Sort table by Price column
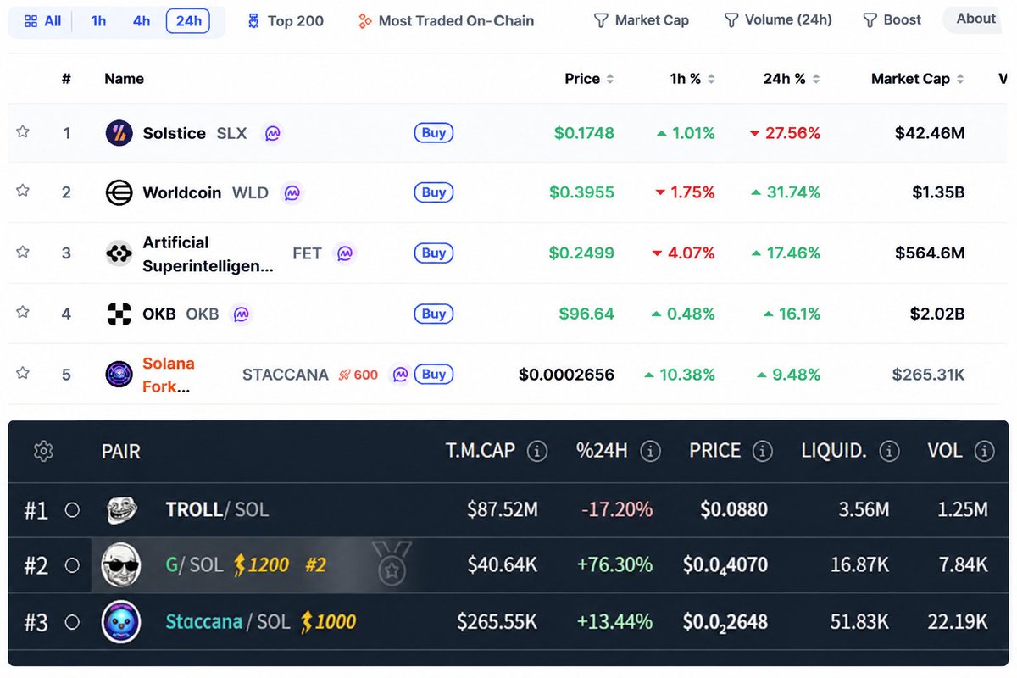This screenshot has height=678, width=1017. [x=589, y=79]
